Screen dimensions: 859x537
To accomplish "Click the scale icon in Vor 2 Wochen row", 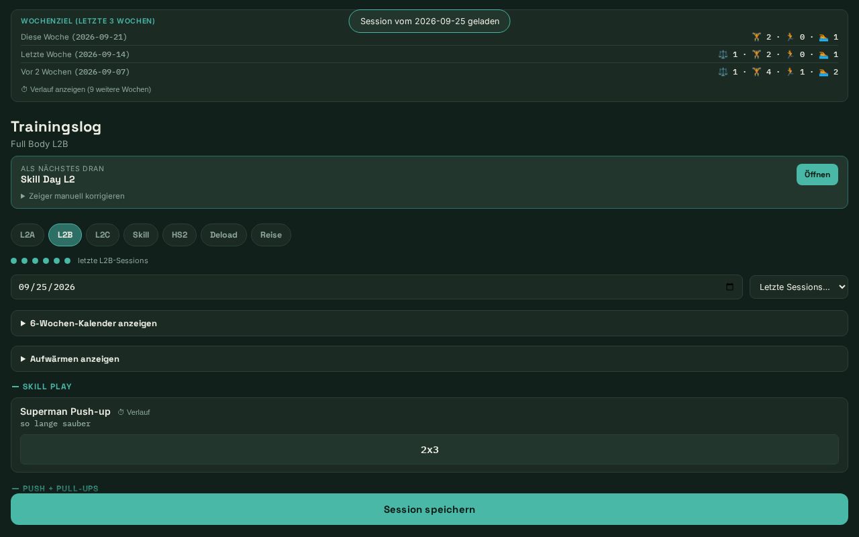I will click(x=723, y=72).
